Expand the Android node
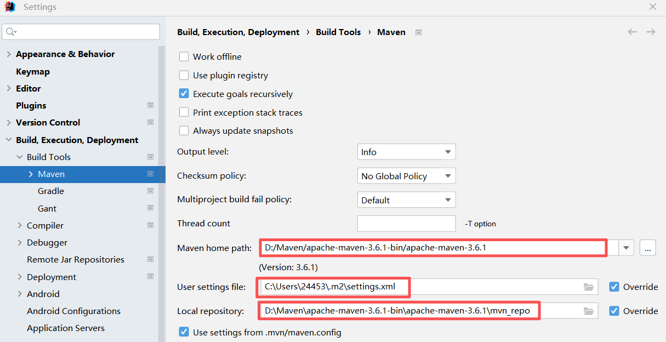666x342 pixels. pyautogui.click(x=19, y=294)
